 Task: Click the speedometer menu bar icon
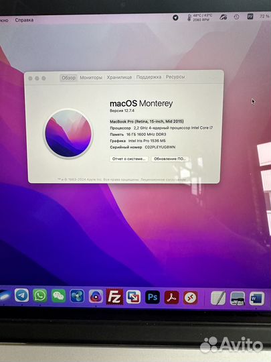(223, 17)
